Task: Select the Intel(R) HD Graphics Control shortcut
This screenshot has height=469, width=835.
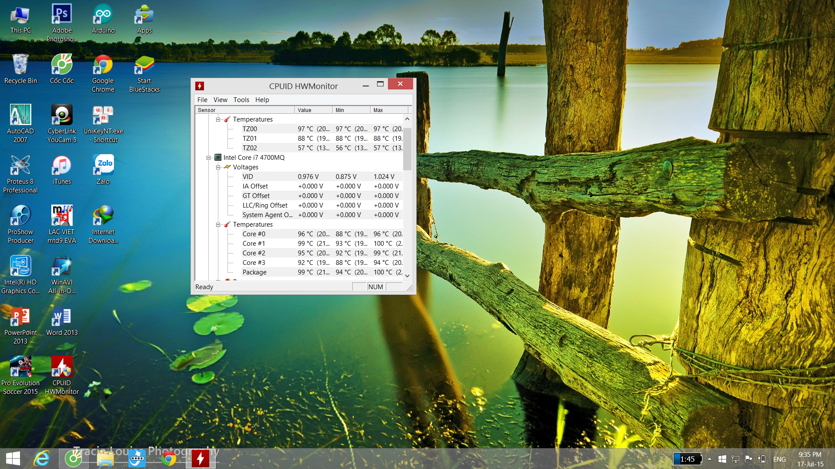Action: coord(20,275)
